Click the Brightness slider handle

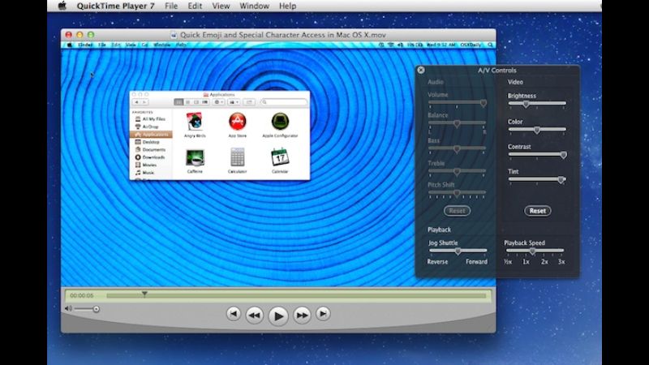click(526, 104)
